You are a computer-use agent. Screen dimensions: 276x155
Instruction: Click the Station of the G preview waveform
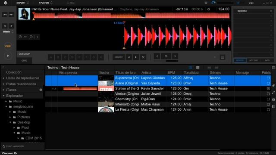click(80, 89)
